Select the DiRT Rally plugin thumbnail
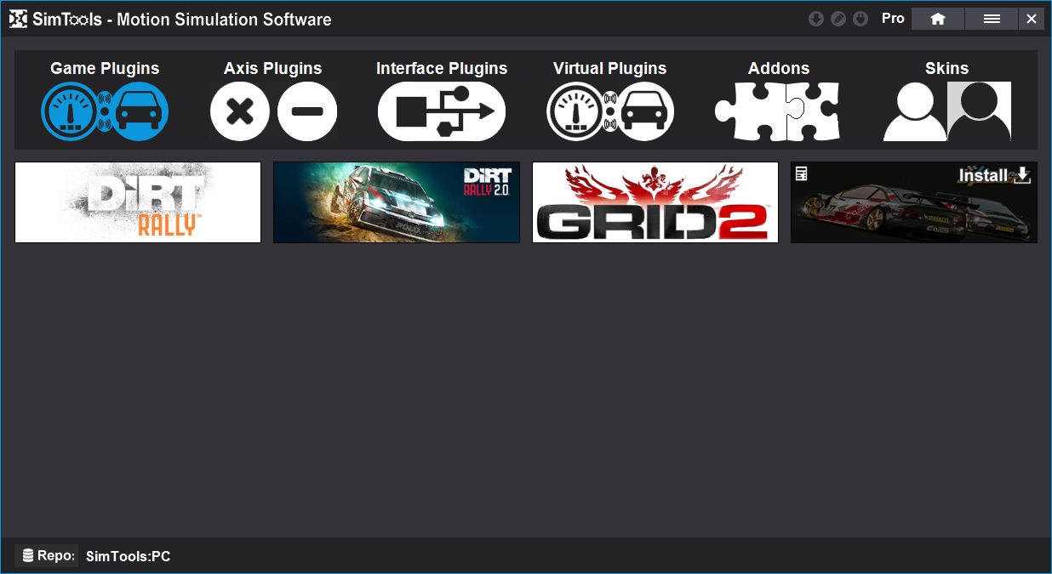This screenshot has height=574, width=1052. [138, 202]
